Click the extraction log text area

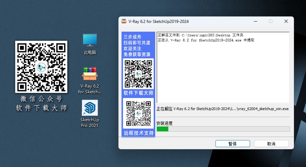(x=223, y=67)
